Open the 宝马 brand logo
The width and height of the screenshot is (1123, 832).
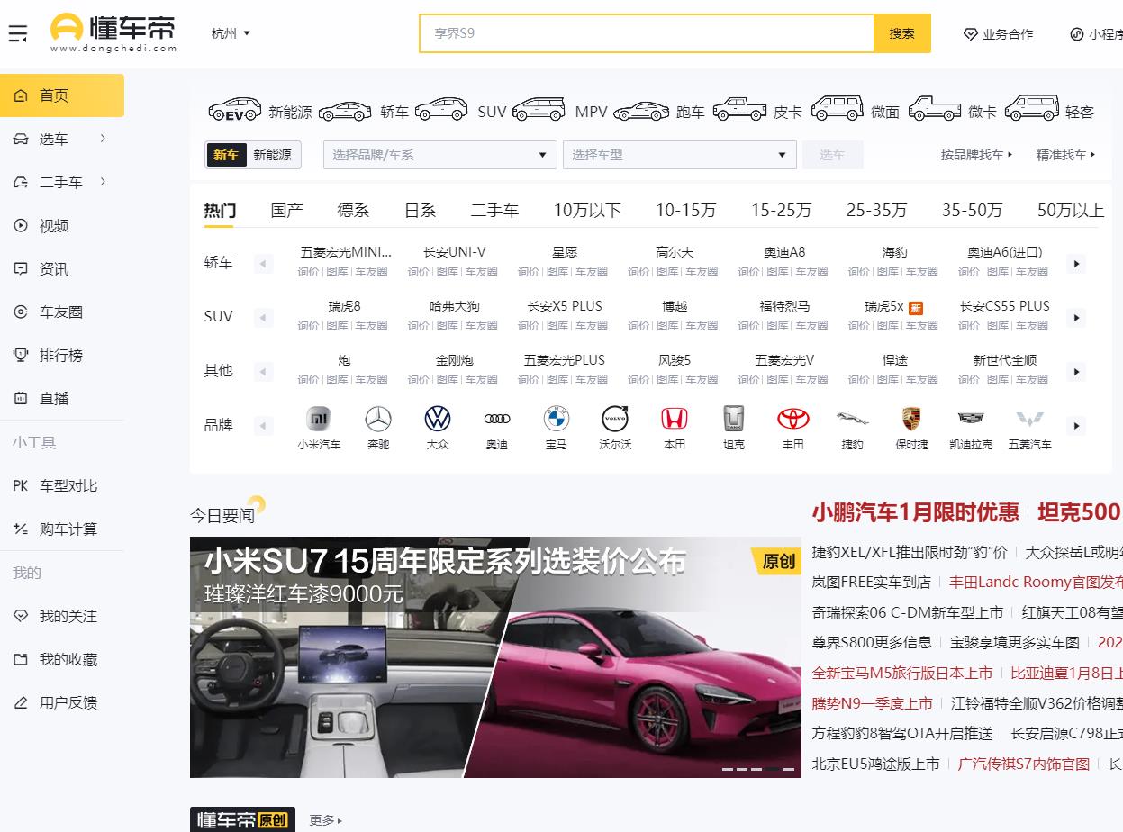coord(557,419)
